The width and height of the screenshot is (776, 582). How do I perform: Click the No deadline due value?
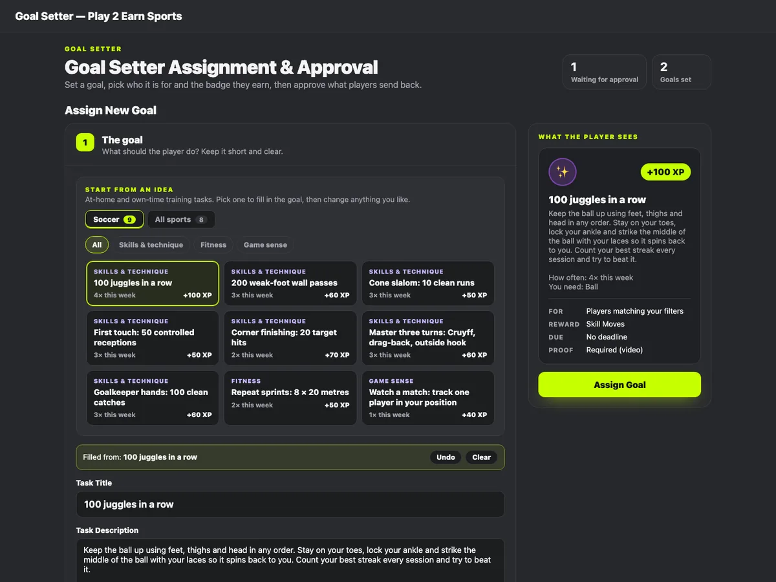[607, 337]
